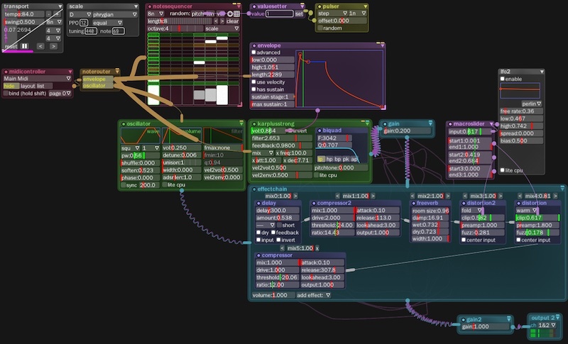Select the layout tab in midicontroller
The height and width of the screenshot is (344, 568).
click(x=28, y=86)
